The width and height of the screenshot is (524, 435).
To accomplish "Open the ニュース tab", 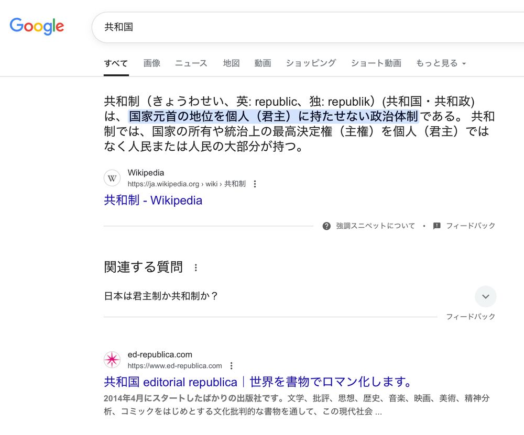I will (191, 63).
